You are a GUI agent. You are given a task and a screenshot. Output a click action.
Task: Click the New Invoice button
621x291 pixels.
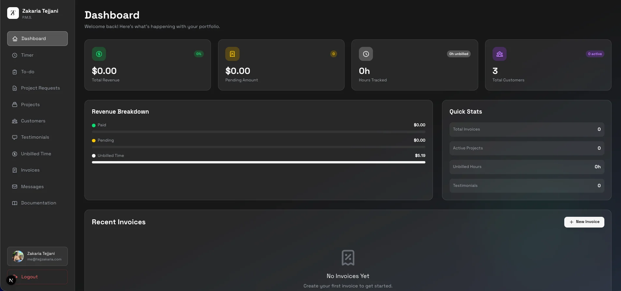[584, 222]
